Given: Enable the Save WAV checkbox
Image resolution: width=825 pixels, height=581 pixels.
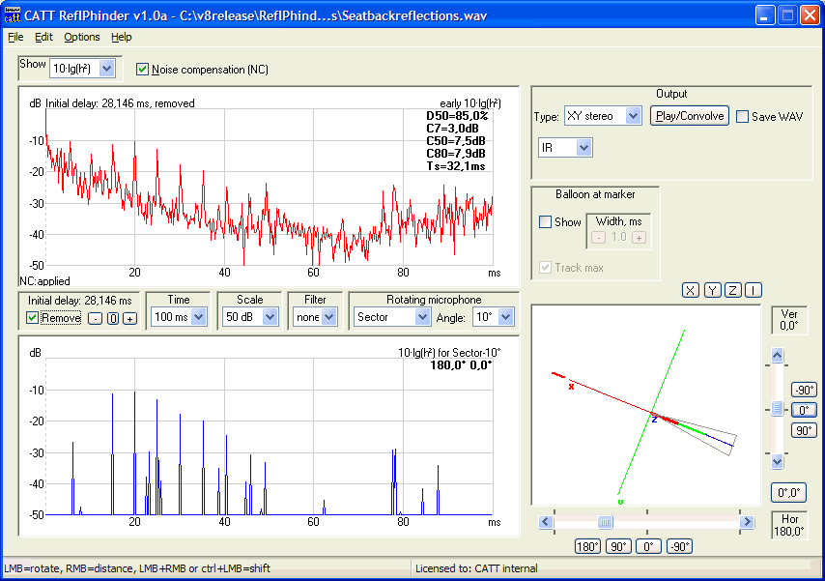Looking at the screenshot, I should [742, 117].
